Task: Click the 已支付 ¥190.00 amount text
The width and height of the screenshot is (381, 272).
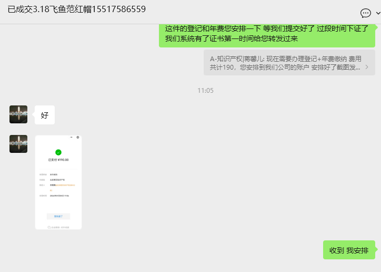Action: pos(58,160)
